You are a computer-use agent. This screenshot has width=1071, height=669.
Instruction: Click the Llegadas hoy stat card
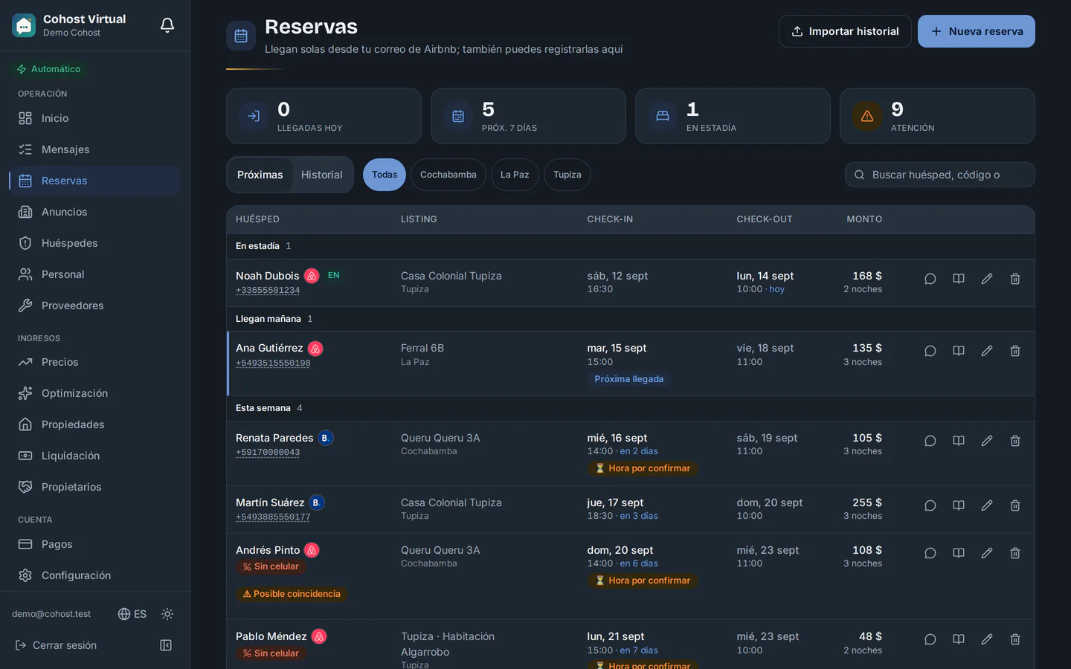[324, 116]
